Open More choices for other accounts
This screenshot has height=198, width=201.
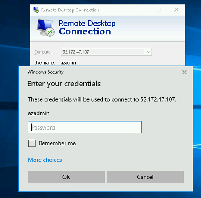45,160
